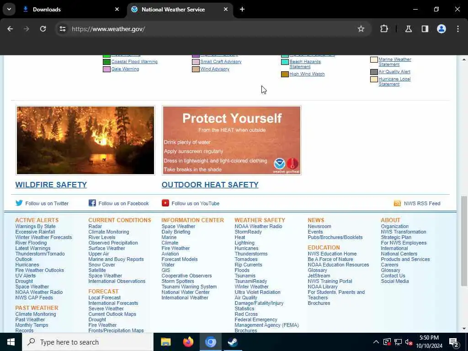Click the Windows search box
This screenshot has width=468, height=351.
pos(88,342)
